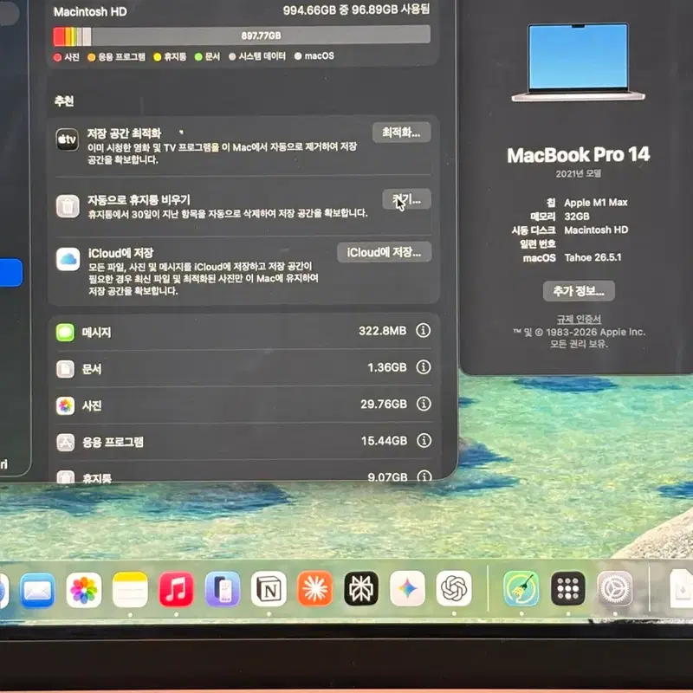693x693 pixels.
Task: Click the 2021년 모델 subtitle
Action: click(x=579, y=174)
